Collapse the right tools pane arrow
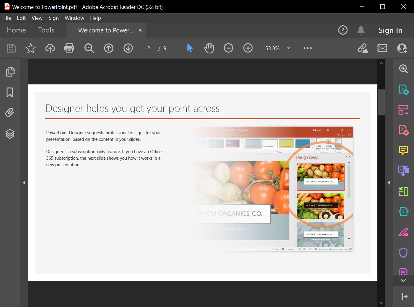This screenshot has height=307, width=414. coord(389,183)
